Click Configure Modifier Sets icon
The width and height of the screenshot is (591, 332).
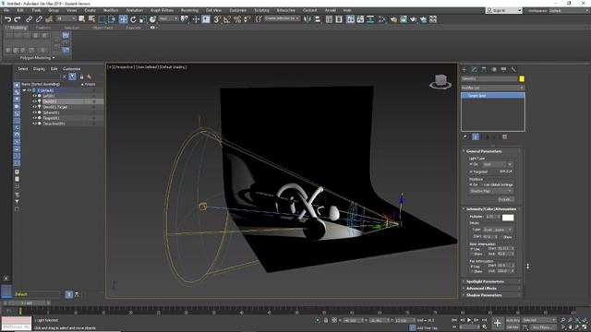pos(505,136)
